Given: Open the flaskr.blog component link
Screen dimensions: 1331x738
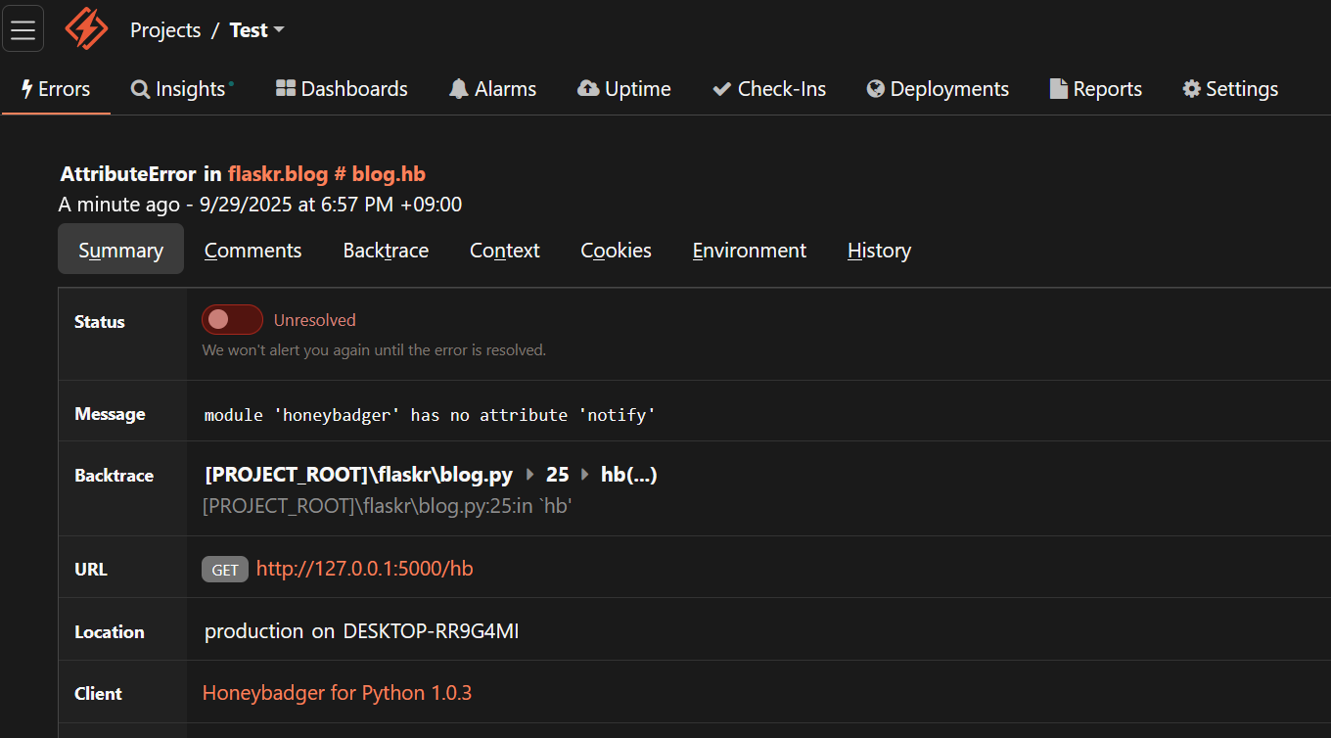Looking at the screenshot, I should click(278, 173).
